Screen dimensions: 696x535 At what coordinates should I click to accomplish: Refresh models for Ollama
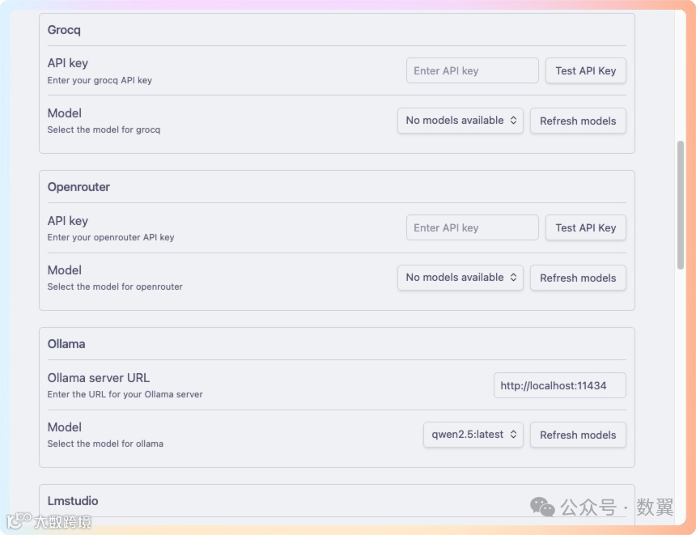coord(578,435)
